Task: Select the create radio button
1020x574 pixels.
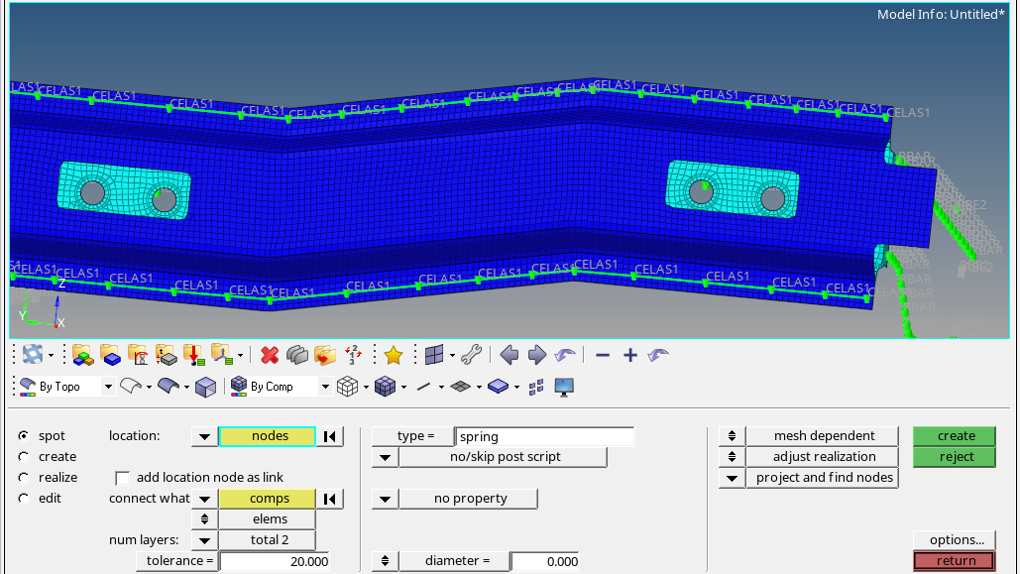Action: 25,456
